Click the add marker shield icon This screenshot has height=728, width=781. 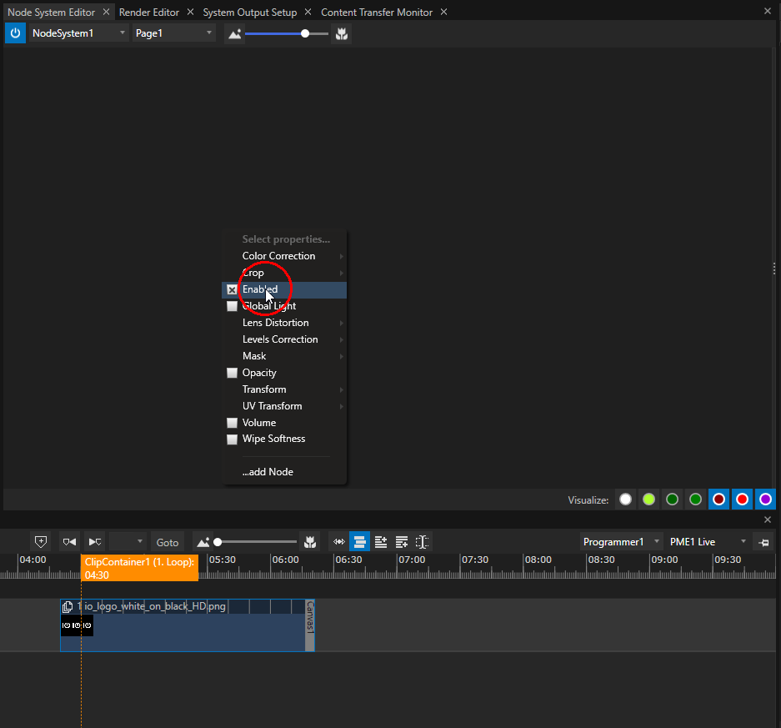41,542
